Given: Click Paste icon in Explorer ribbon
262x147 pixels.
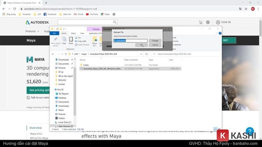Looking at the screenshot, I should [x=71, y=40].
